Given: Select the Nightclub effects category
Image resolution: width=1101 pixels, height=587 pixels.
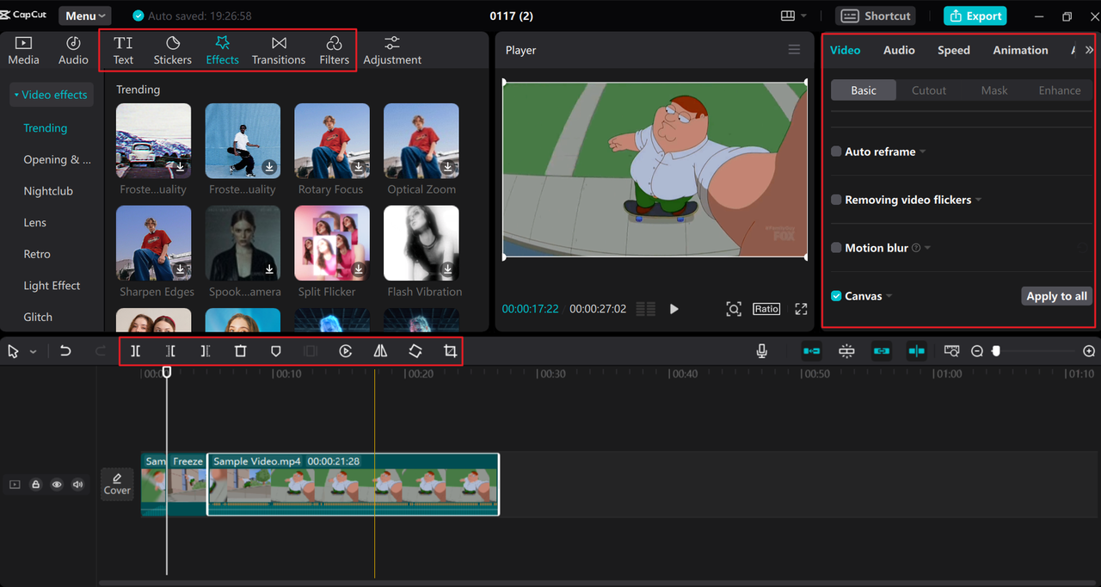Looking at the screenshot, I should pos(48,191).
